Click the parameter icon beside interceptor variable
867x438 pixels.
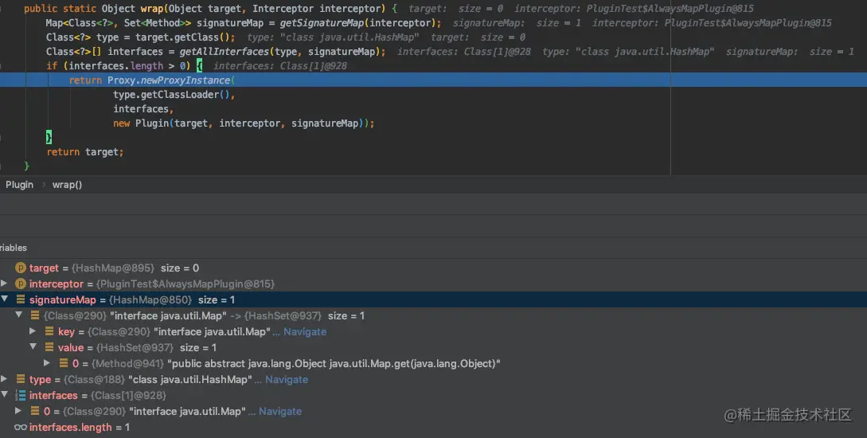[21, 284]
